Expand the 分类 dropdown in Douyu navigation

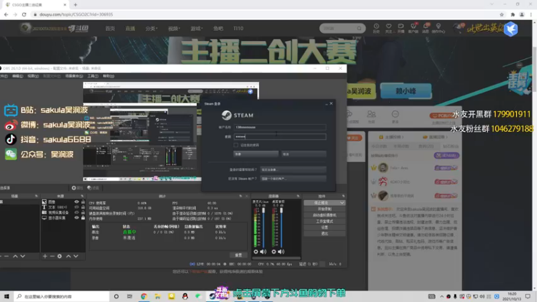click(152, 28)
